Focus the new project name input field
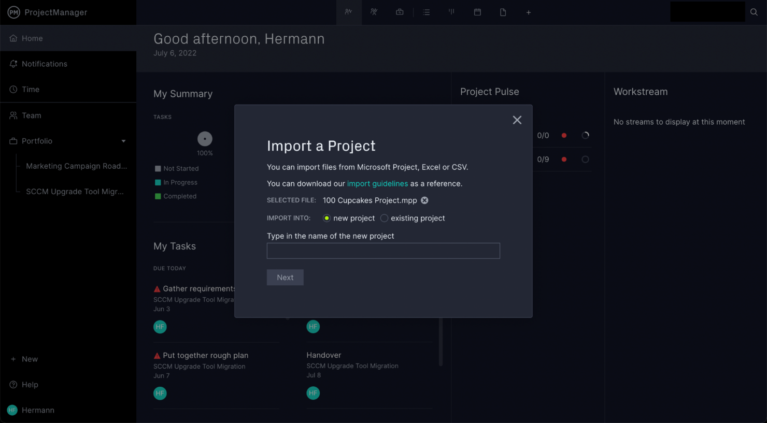This screenshot has height=423, width=767. (x=383, y=251)
